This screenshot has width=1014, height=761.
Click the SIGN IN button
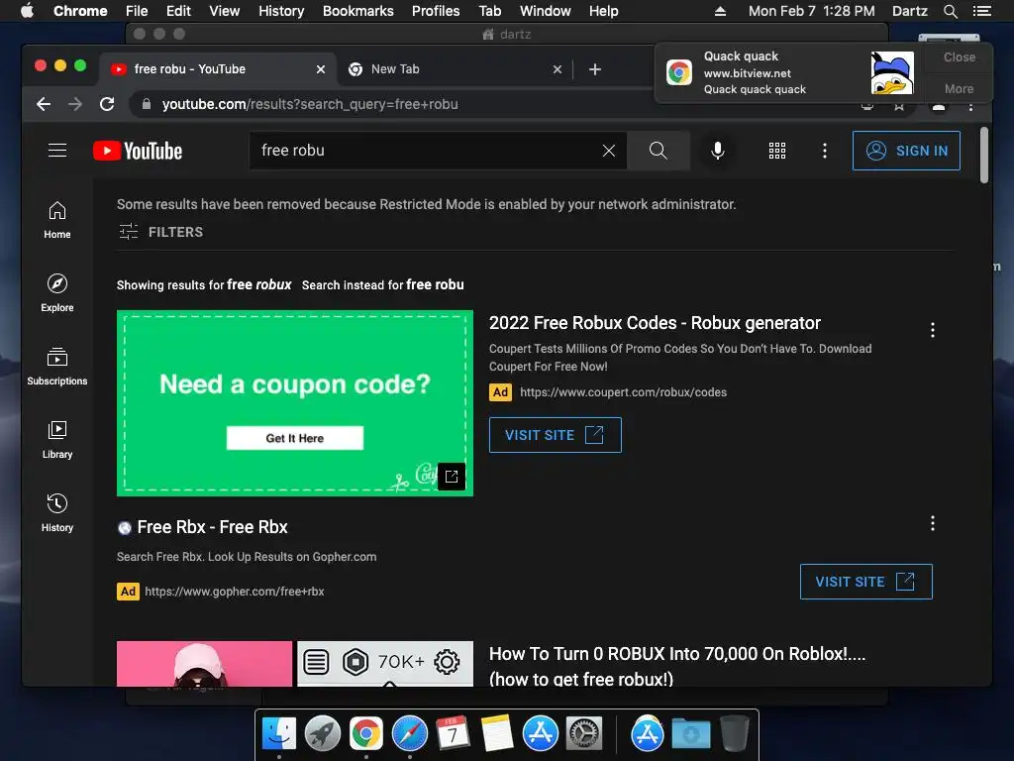point(906,151)
